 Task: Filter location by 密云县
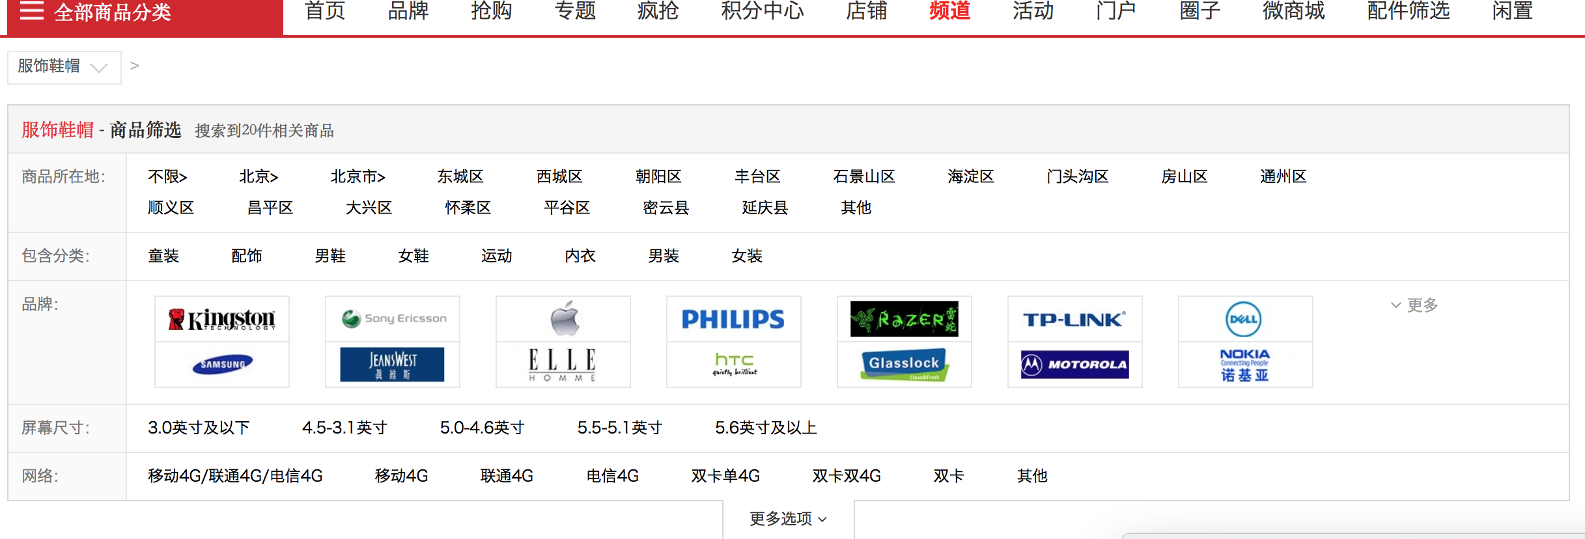pyautogui.click(x=666, y=208)
